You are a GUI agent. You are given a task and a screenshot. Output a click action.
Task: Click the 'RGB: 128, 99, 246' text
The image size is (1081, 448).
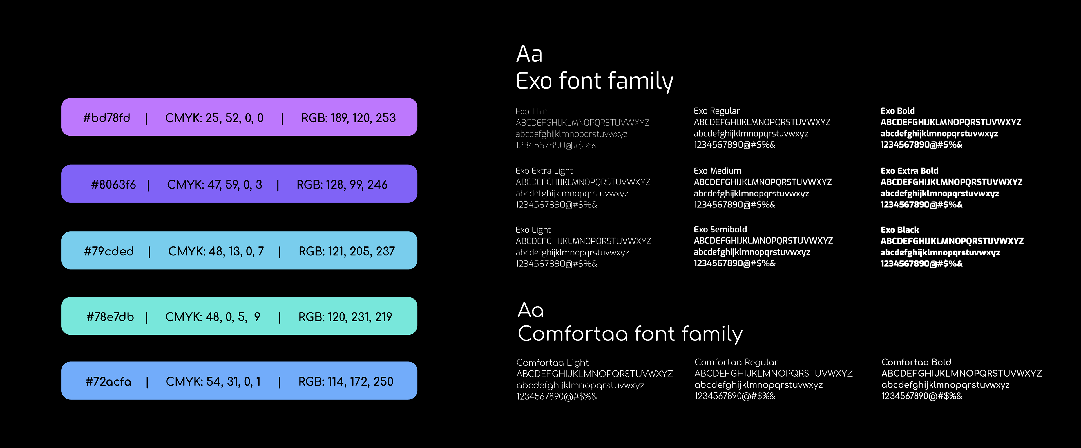(x=342, y=185)
